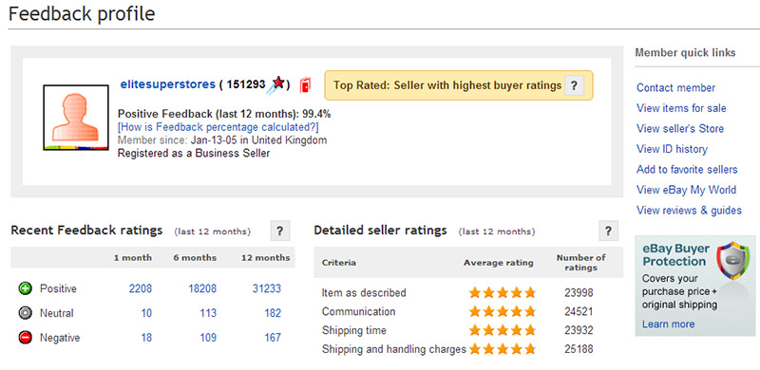Open View reviews & guides link
760x370 pixels.
(x=689, y=211)
